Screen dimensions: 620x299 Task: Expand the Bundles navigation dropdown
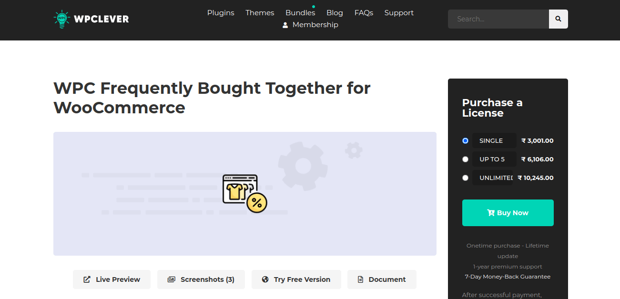point(300,12)
